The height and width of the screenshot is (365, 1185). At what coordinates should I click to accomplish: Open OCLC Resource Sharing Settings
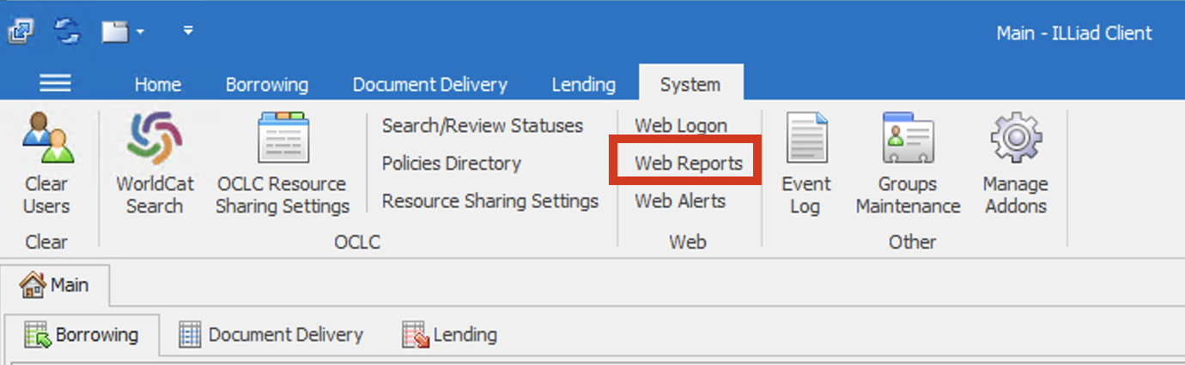pyautogui.click(x=283, y=141)
